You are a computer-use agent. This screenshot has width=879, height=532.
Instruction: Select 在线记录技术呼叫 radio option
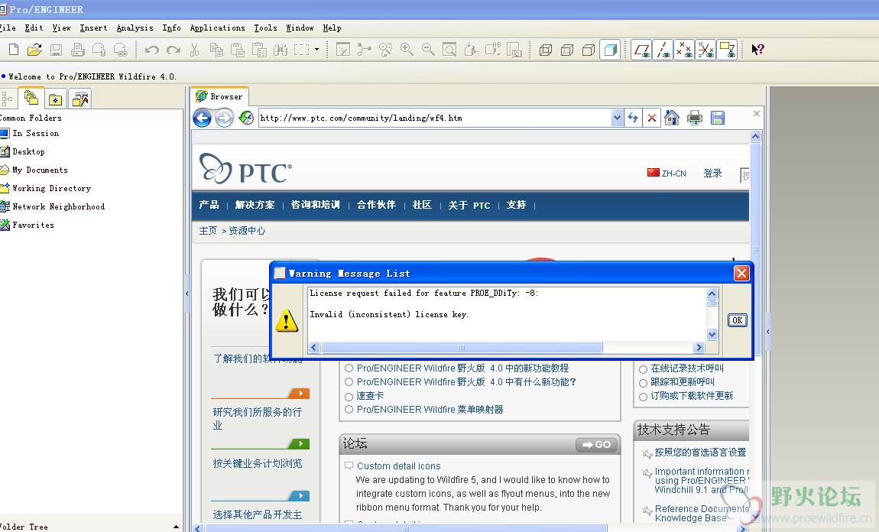(643, 369)
